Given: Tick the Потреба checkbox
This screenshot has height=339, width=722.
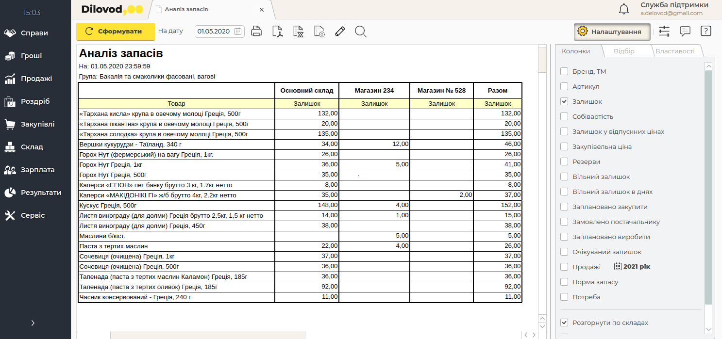Looking at the screenshot, I should click(564, 297).
